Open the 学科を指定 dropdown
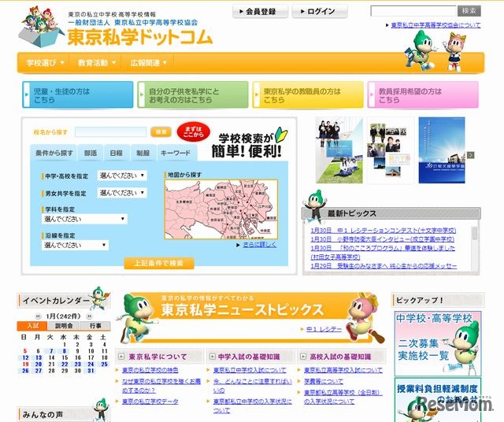 (x=84, y=219)
